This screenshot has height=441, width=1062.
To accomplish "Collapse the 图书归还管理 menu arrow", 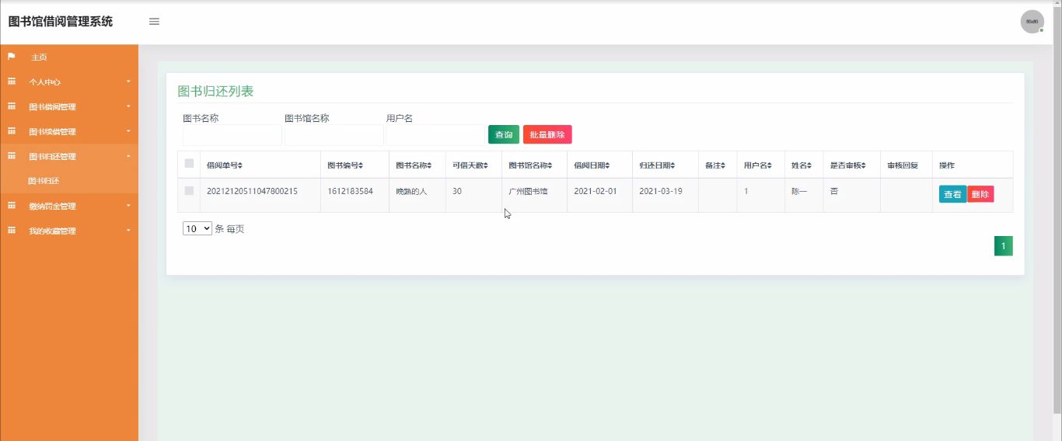I will click(x=128, y=156).
